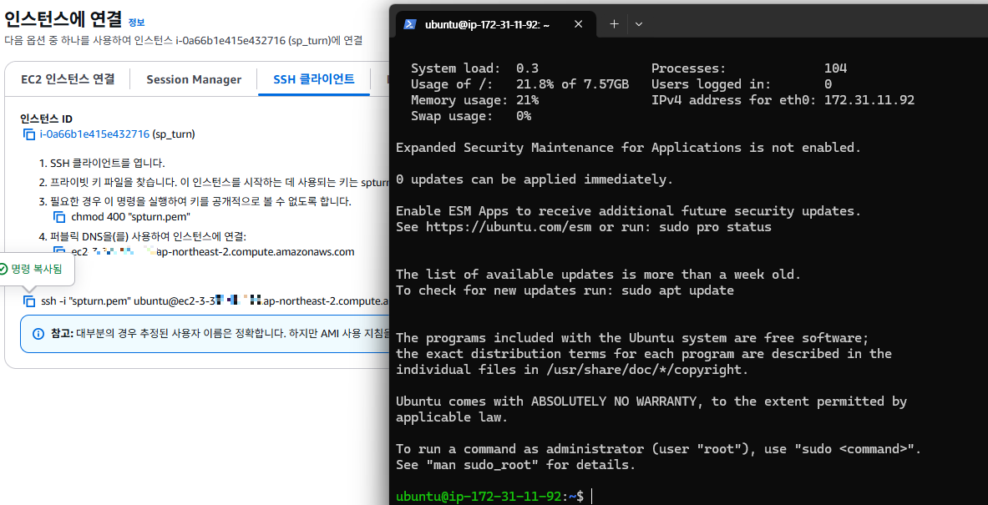Click the PowerShell icon on terminal tab
This screenshot has height=505, width=988.
[409, 24]
